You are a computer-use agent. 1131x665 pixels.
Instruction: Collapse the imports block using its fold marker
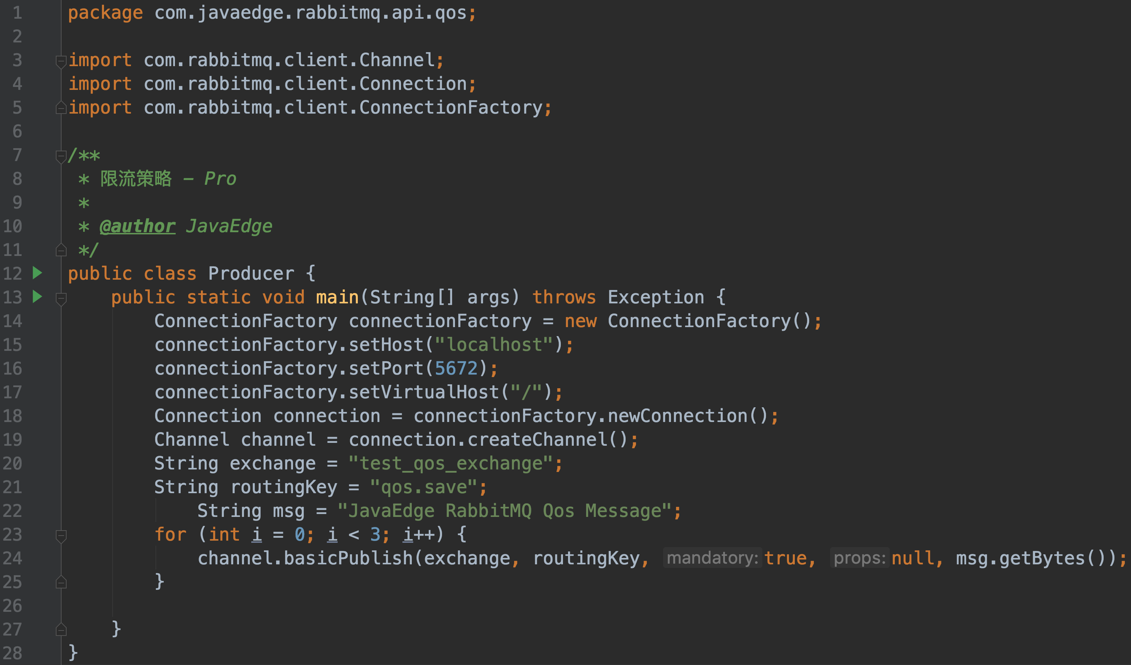61,61
